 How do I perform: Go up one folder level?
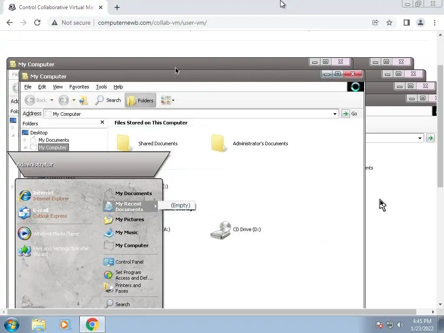[83, 100]
